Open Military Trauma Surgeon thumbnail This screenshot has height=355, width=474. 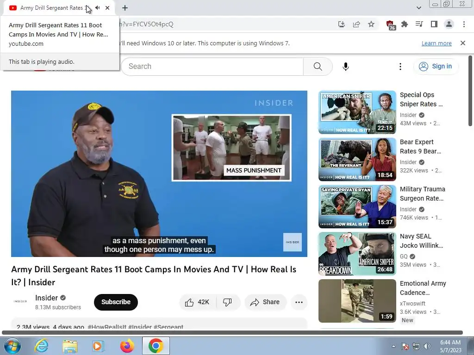357,207
